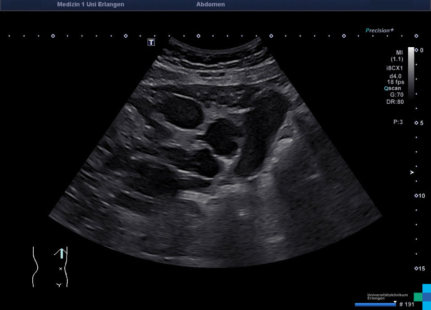Click the 0 cm depth scale marker
This screenshot has height=310, width=431.
coord(418,50)
